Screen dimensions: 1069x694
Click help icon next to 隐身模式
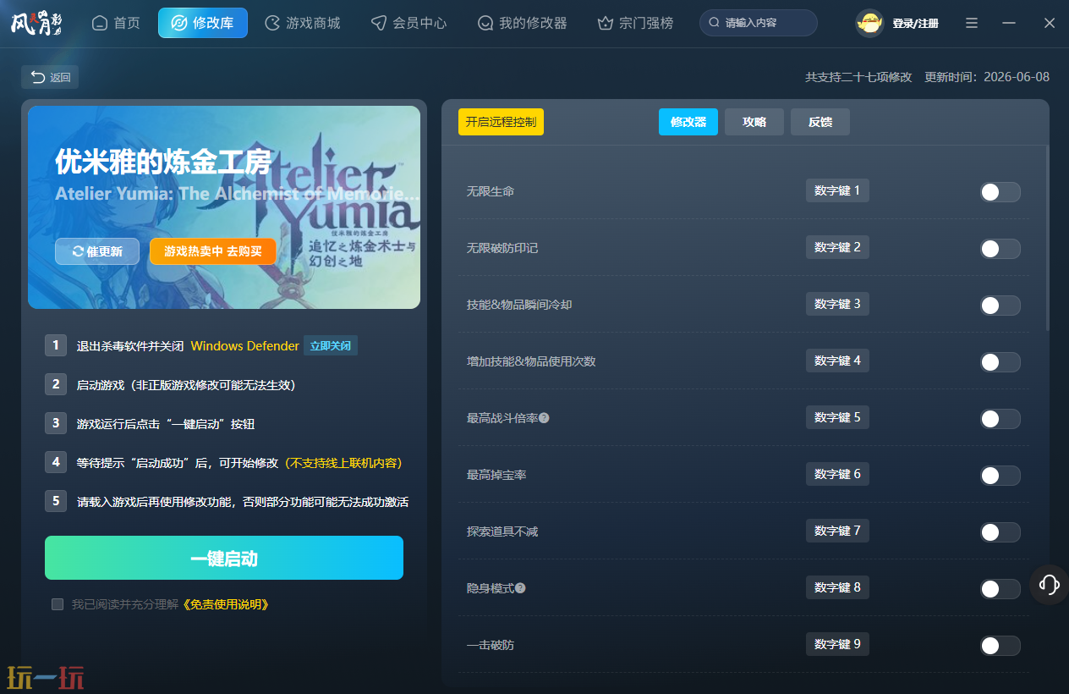tap(520, 588)
